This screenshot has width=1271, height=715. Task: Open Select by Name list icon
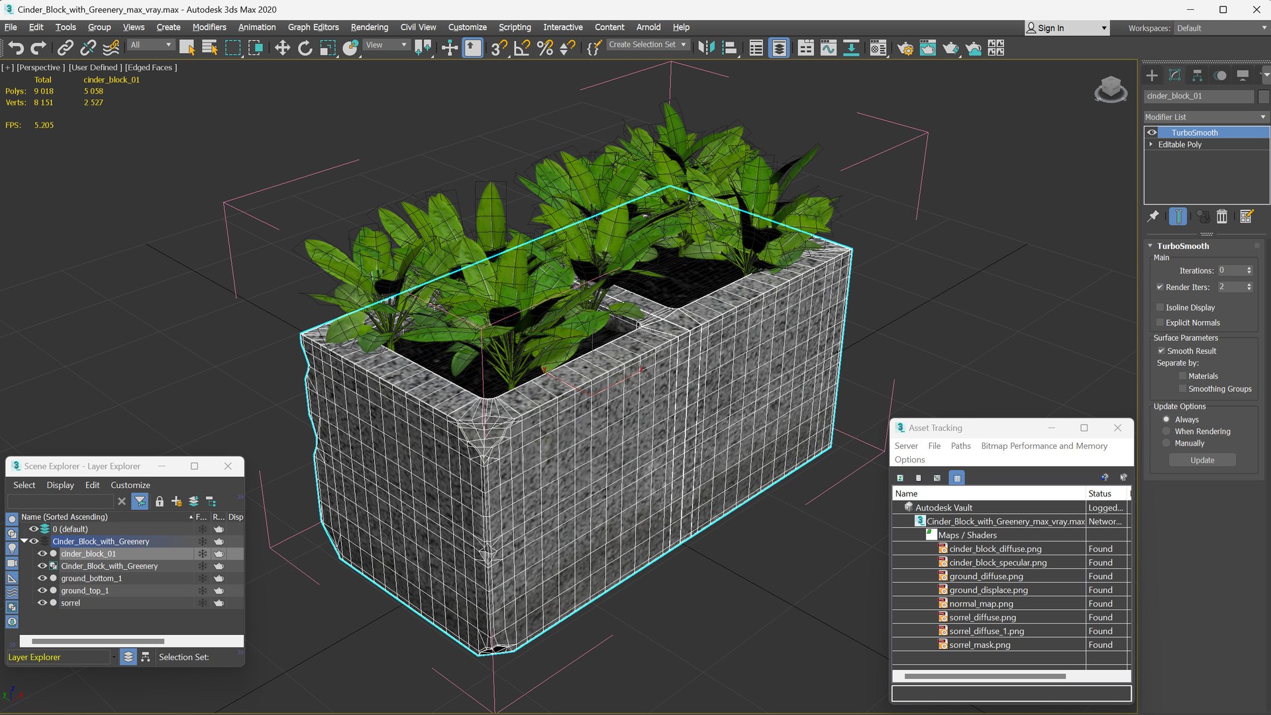[x=210, y=48]
